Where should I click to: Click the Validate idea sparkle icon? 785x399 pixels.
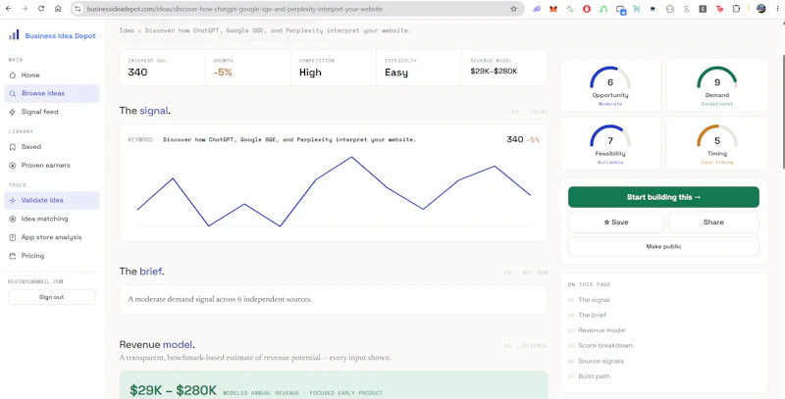(13, 201)
